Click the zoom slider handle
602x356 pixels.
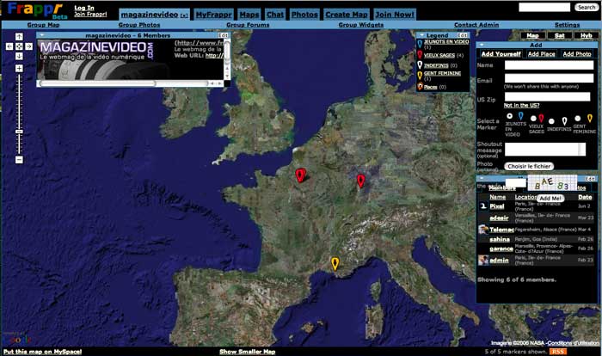click(19, 132)
